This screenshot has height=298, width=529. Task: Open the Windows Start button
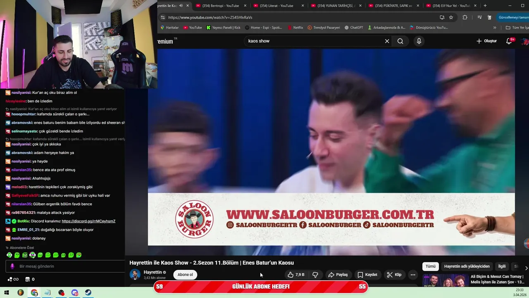[x=7, y=293]
